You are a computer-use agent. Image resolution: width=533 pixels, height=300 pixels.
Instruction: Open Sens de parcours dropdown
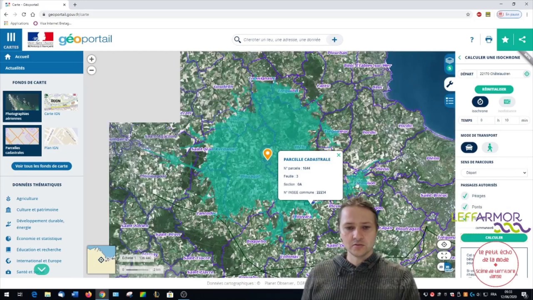(494, 172)
